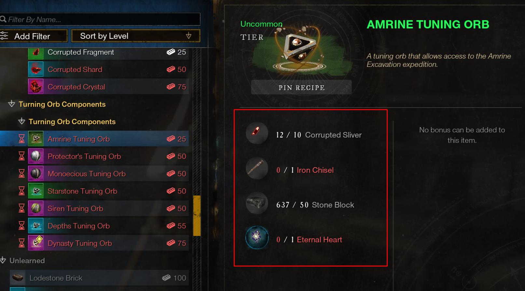525x291 pixels.
Task: Click the Eternal Heart ingredient icon
Action: (x=257, y=238)
